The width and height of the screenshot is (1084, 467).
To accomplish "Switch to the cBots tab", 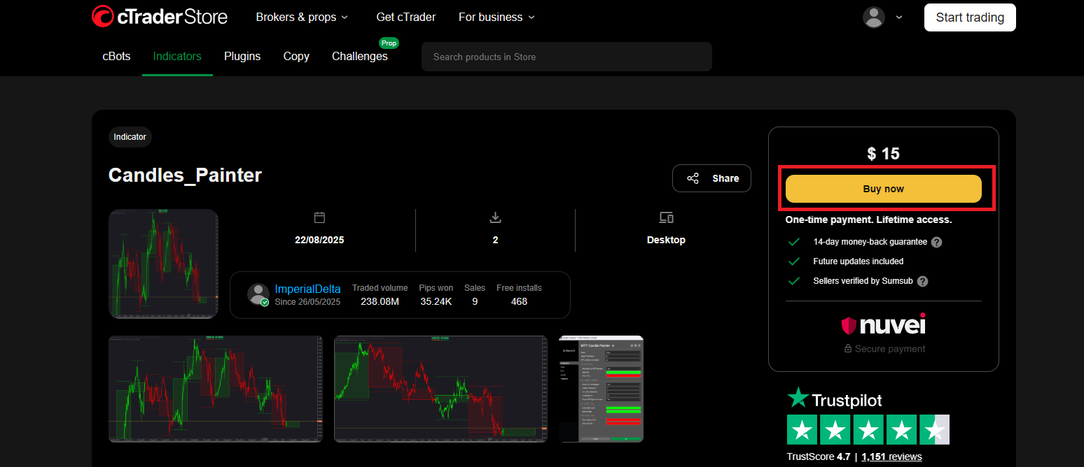I will [x=116, y=57].
